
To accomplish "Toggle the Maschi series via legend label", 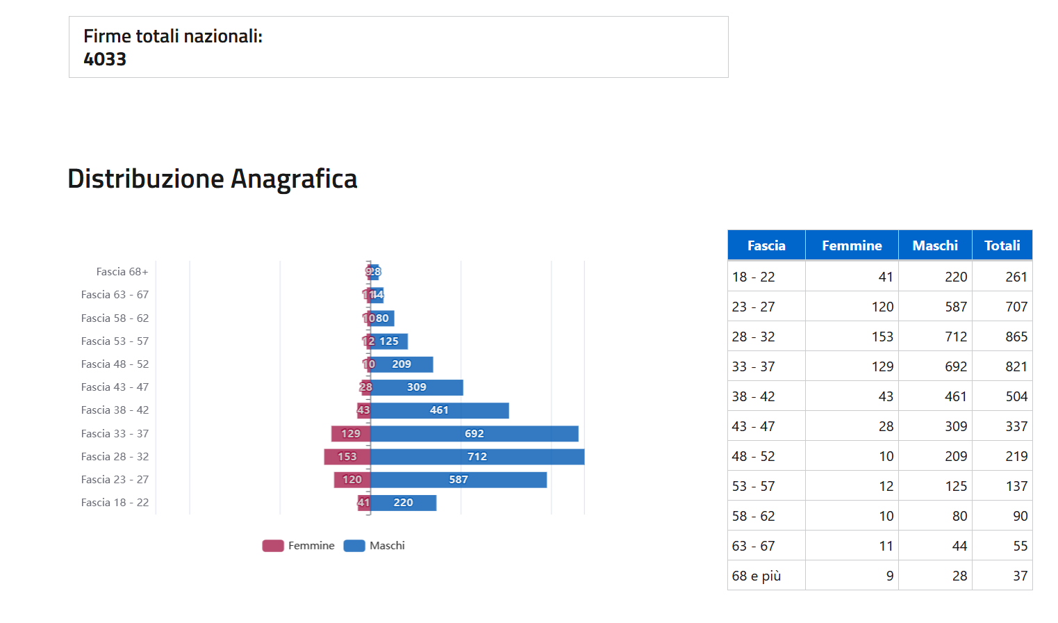I will pyautogui.click(x=387, y=546).
